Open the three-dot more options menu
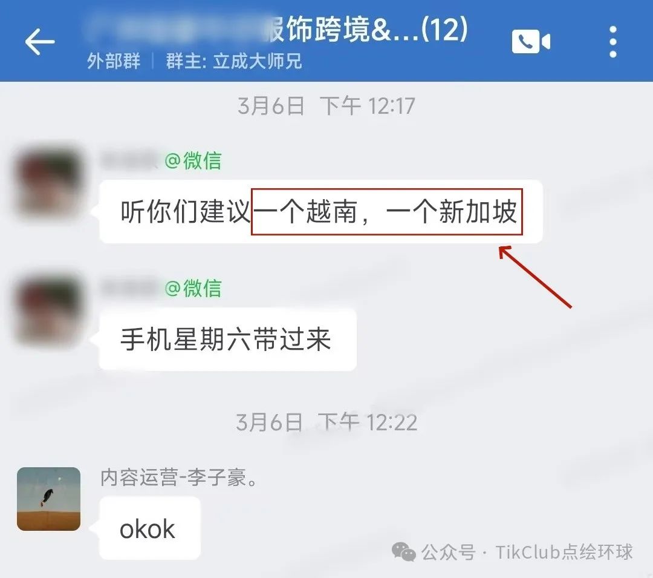Image resolution: width=653 pixels, height=578 pixels. [612, 42]
